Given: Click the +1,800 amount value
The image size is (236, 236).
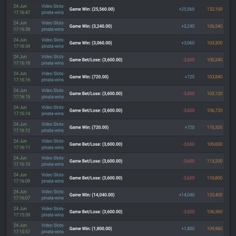Looking at the screenshot, I should (188, 228).
